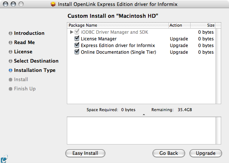The height and width of the screenshot is (163, 229).
Task: Click the Select Destination step
Action: [36, 61]
